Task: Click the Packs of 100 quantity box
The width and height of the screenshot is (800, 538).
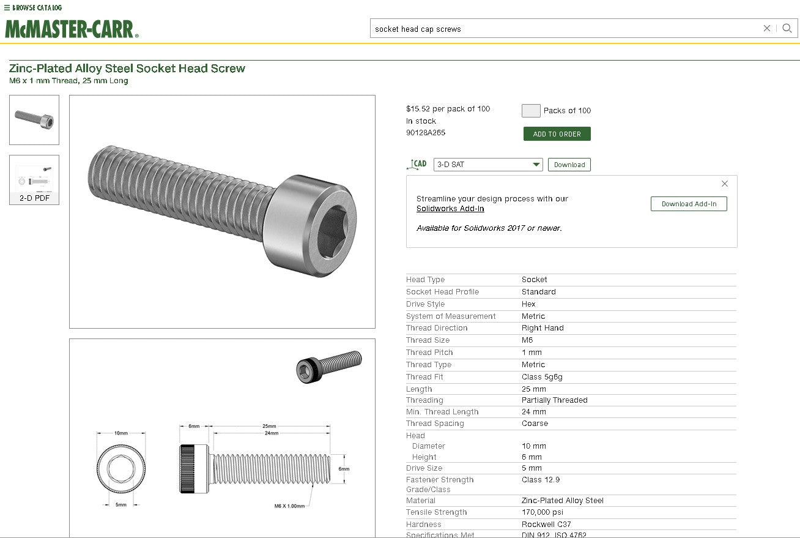Action: click(531, 111)
